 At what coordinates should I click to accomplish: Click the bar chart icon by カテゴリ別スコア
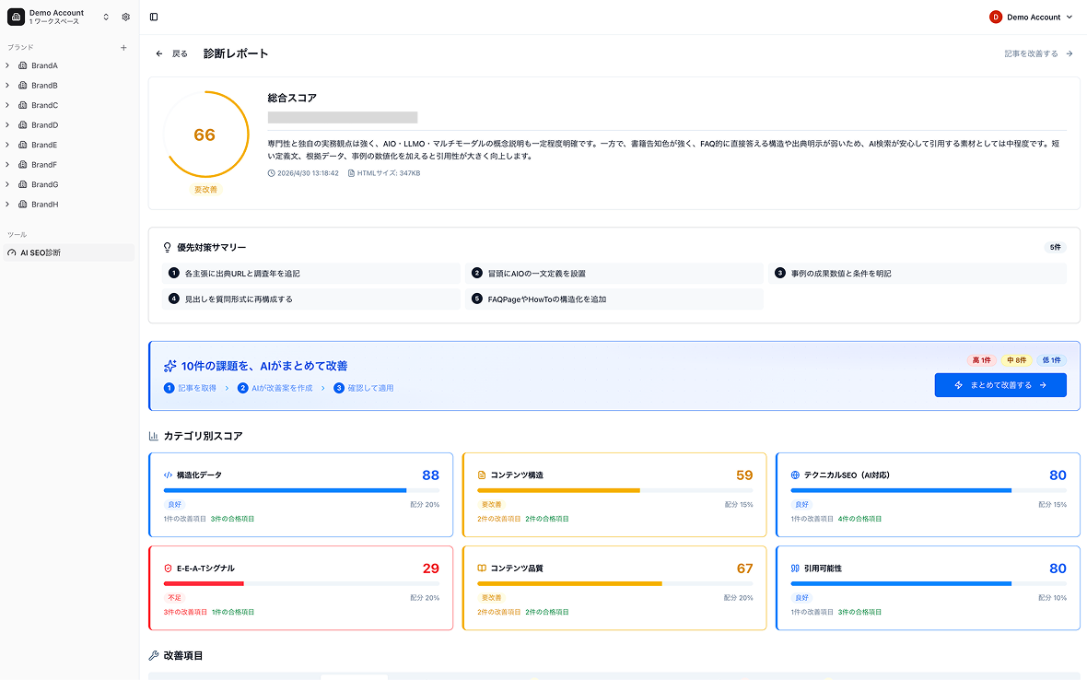pyautogui.click(x=154, y=436)
